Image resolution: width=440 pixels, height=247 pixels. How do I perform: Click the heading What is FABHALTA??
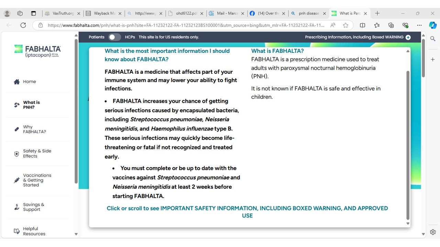click(x=277, y=51)
